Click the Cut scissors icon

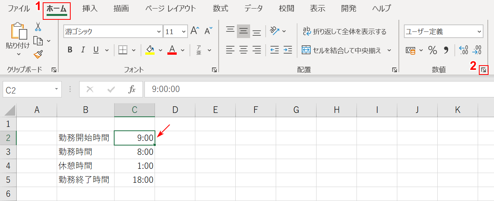[38, 26]
